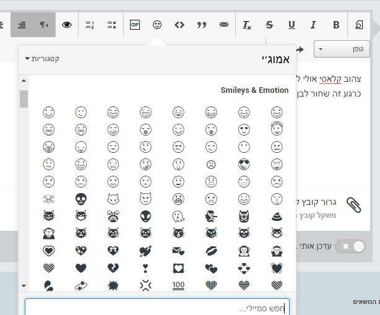Toggle bold formatting
Screen dimensions: 380x315
coord(336,25)
